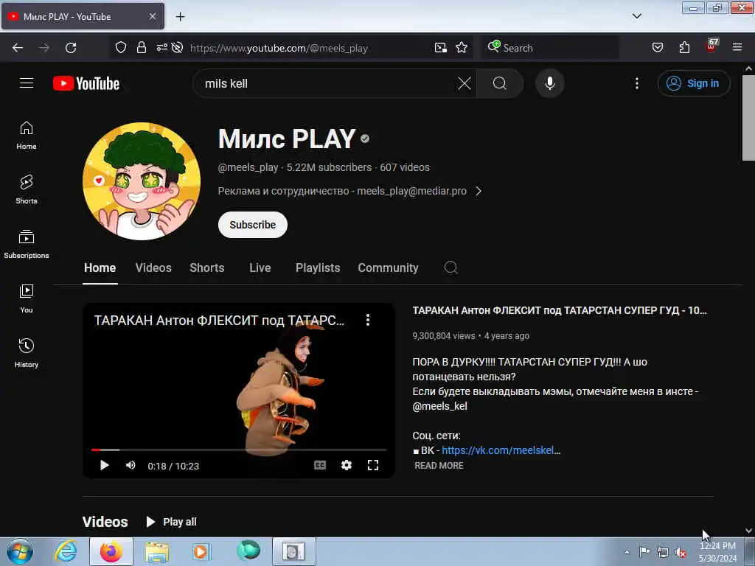Seek on the video progress bar

(239, 450)
